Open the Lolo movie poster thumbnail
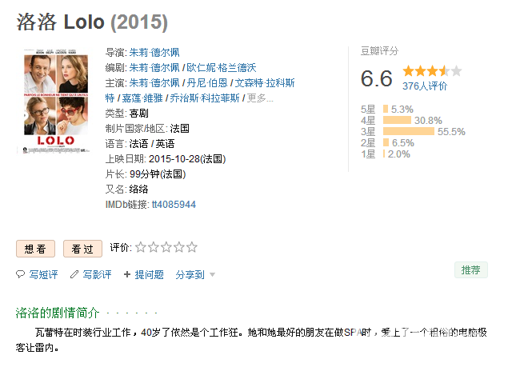520x371 pixels. coord(56,101)
